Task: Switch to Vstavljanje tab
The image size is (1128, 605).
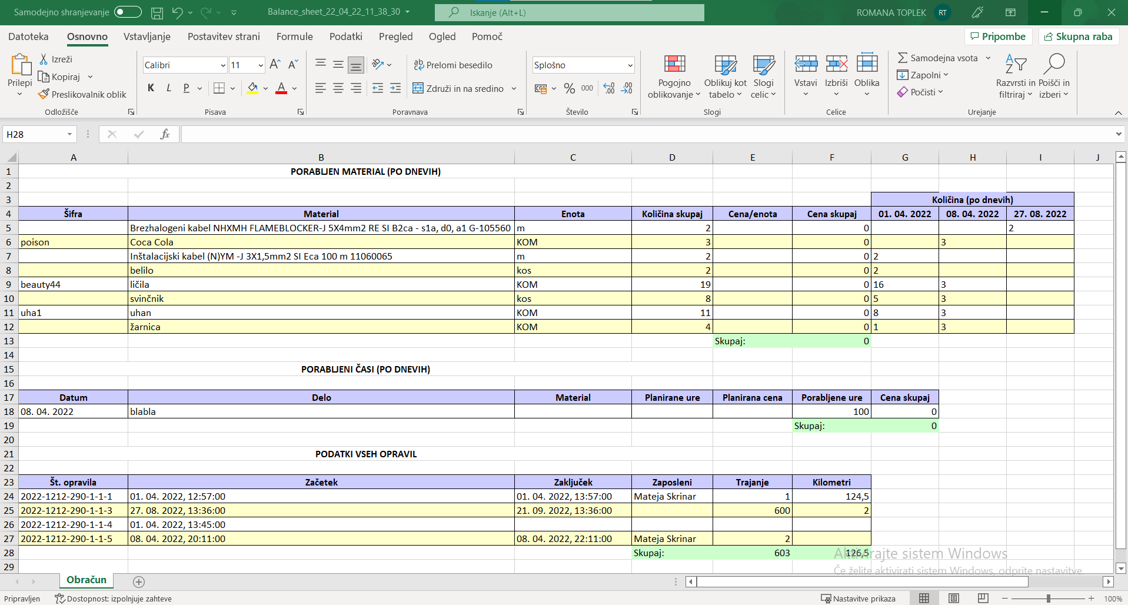Action: 147,36
